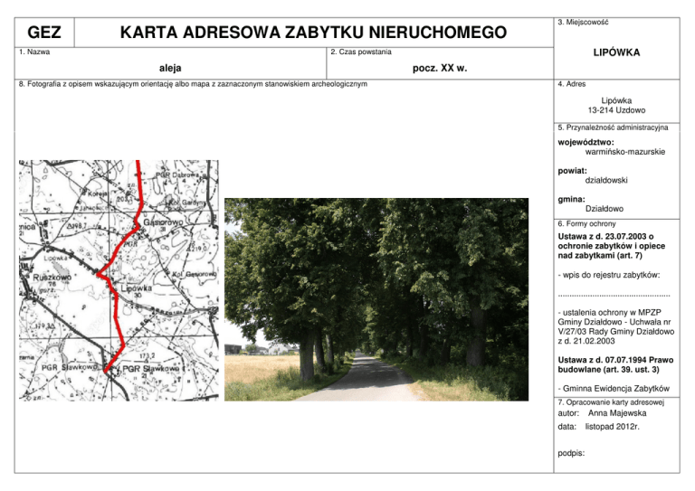The width and height of the screenshot is (695, 491).
Task: Click the '6. Formy ochrony' section label
Action: point(586,223)
